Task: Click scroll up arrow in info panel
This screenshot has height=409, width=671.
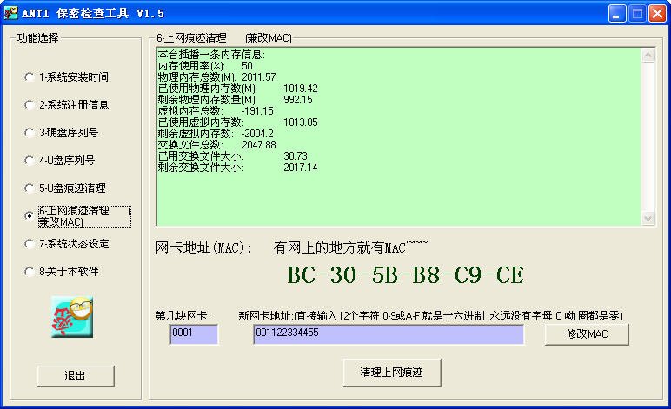Action: point(648,54)
